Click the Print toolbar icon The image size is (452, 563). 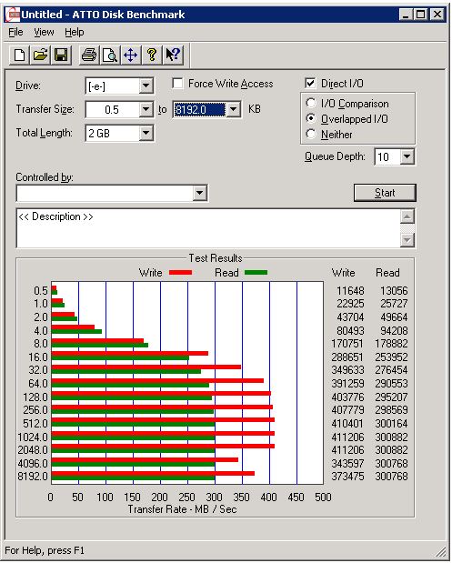[89, 55]
